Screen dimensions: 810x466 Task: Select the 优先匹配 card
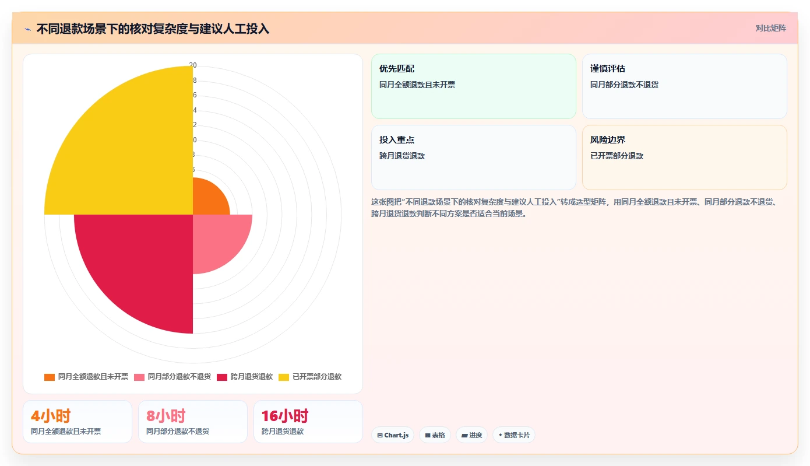(x=473, y=86)
